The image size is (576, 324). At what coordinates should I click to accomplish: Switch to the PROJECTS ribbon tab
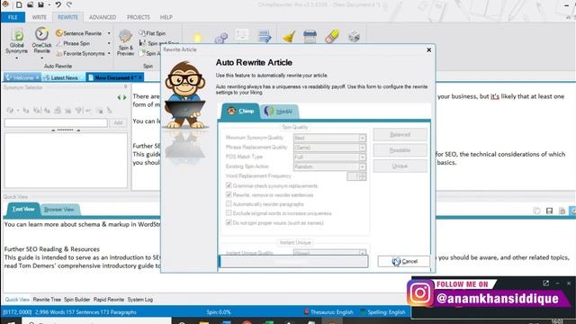(x=138, y=17)
